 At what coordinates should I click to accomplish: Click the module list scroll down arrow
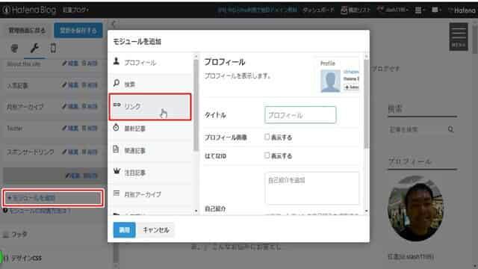[196, 211]
